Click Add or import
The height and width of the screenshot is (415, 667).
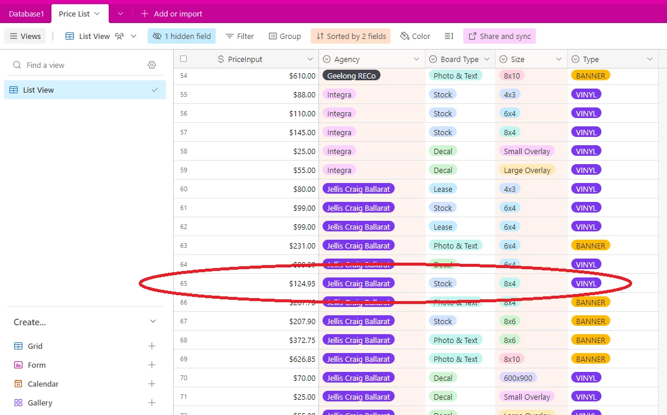(x=171, y=14)
